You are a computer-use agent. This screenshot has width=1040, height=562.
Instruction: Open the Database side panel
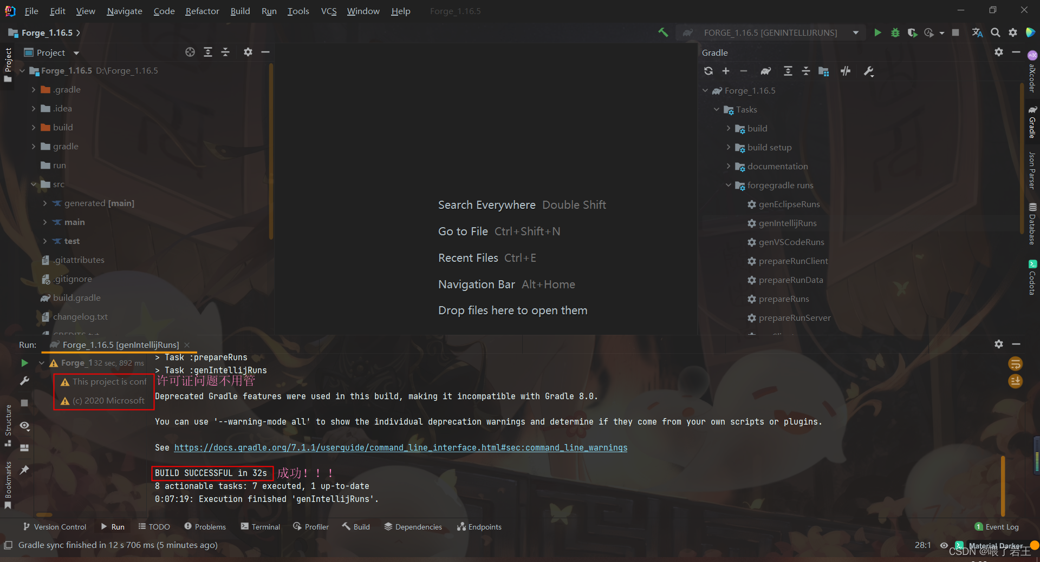[x=1032, y=223]
